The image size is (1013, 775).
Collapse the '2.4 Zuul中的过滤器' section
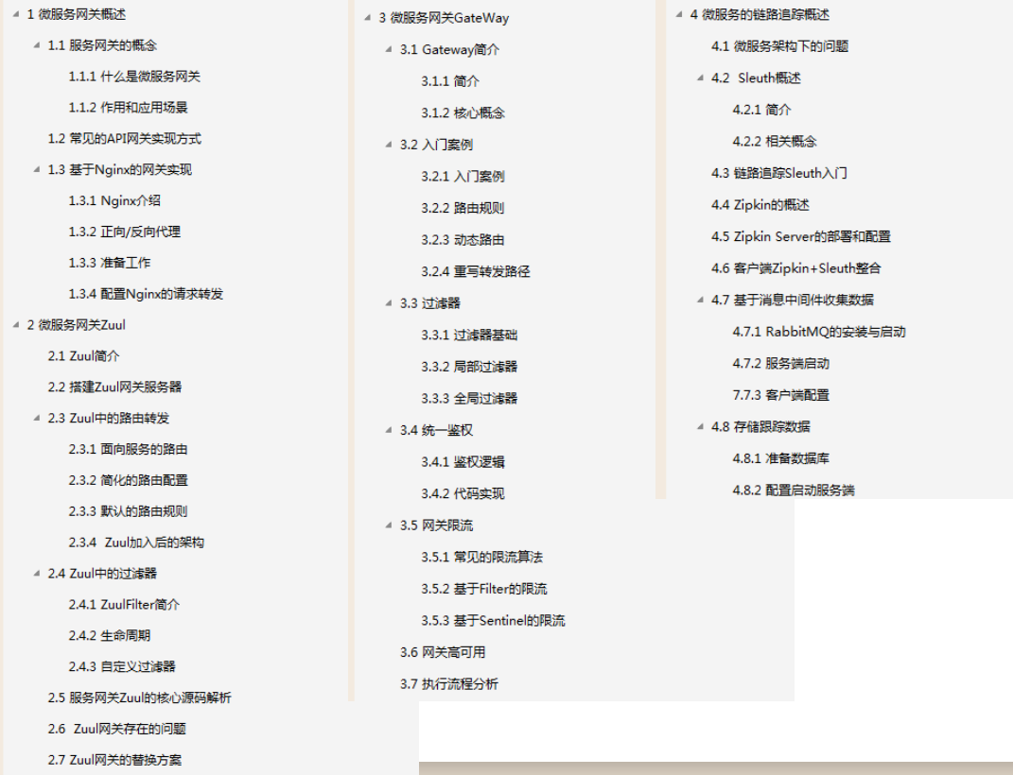37,573
